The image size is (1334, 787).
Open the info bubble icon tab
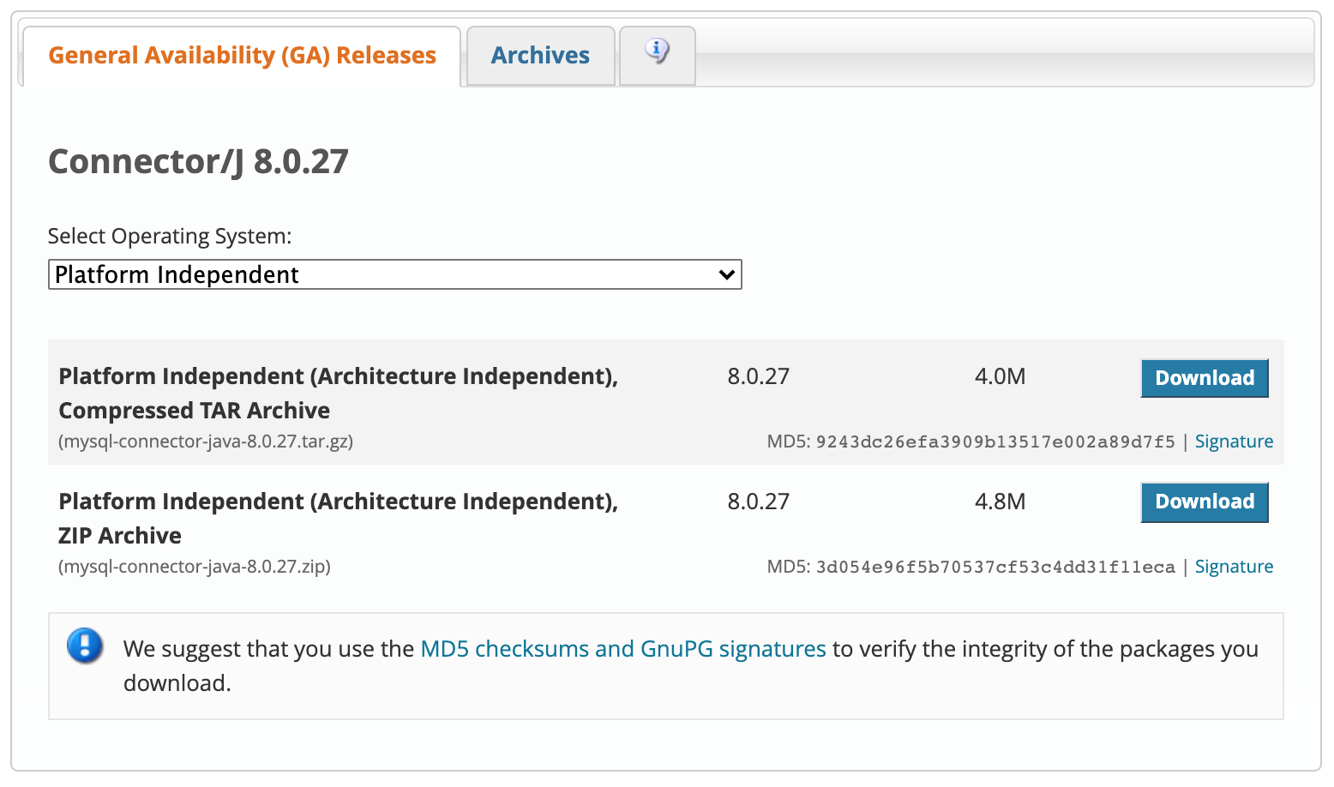click(657, 55)
